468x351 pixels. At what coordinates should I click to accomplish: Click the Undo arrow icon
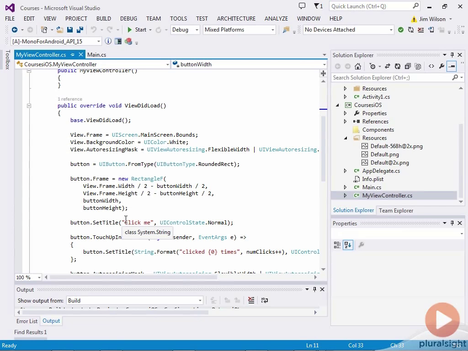click(x=94, y=30)
